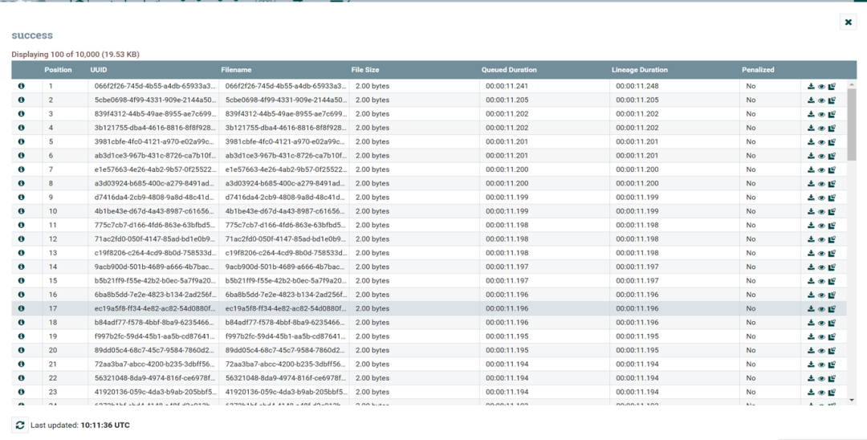Open provenance for position 20 row

(x=832, y=350)
